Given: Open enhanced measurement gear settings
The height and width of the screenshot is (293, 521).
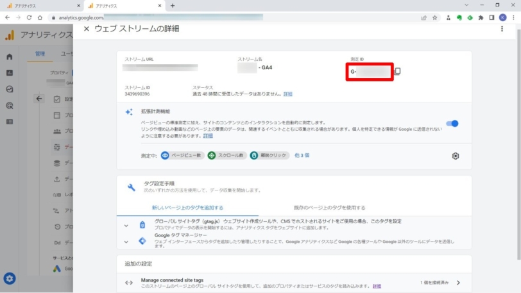Looking at the screenshot, I should pyautogui.click(x=455, y=156).
